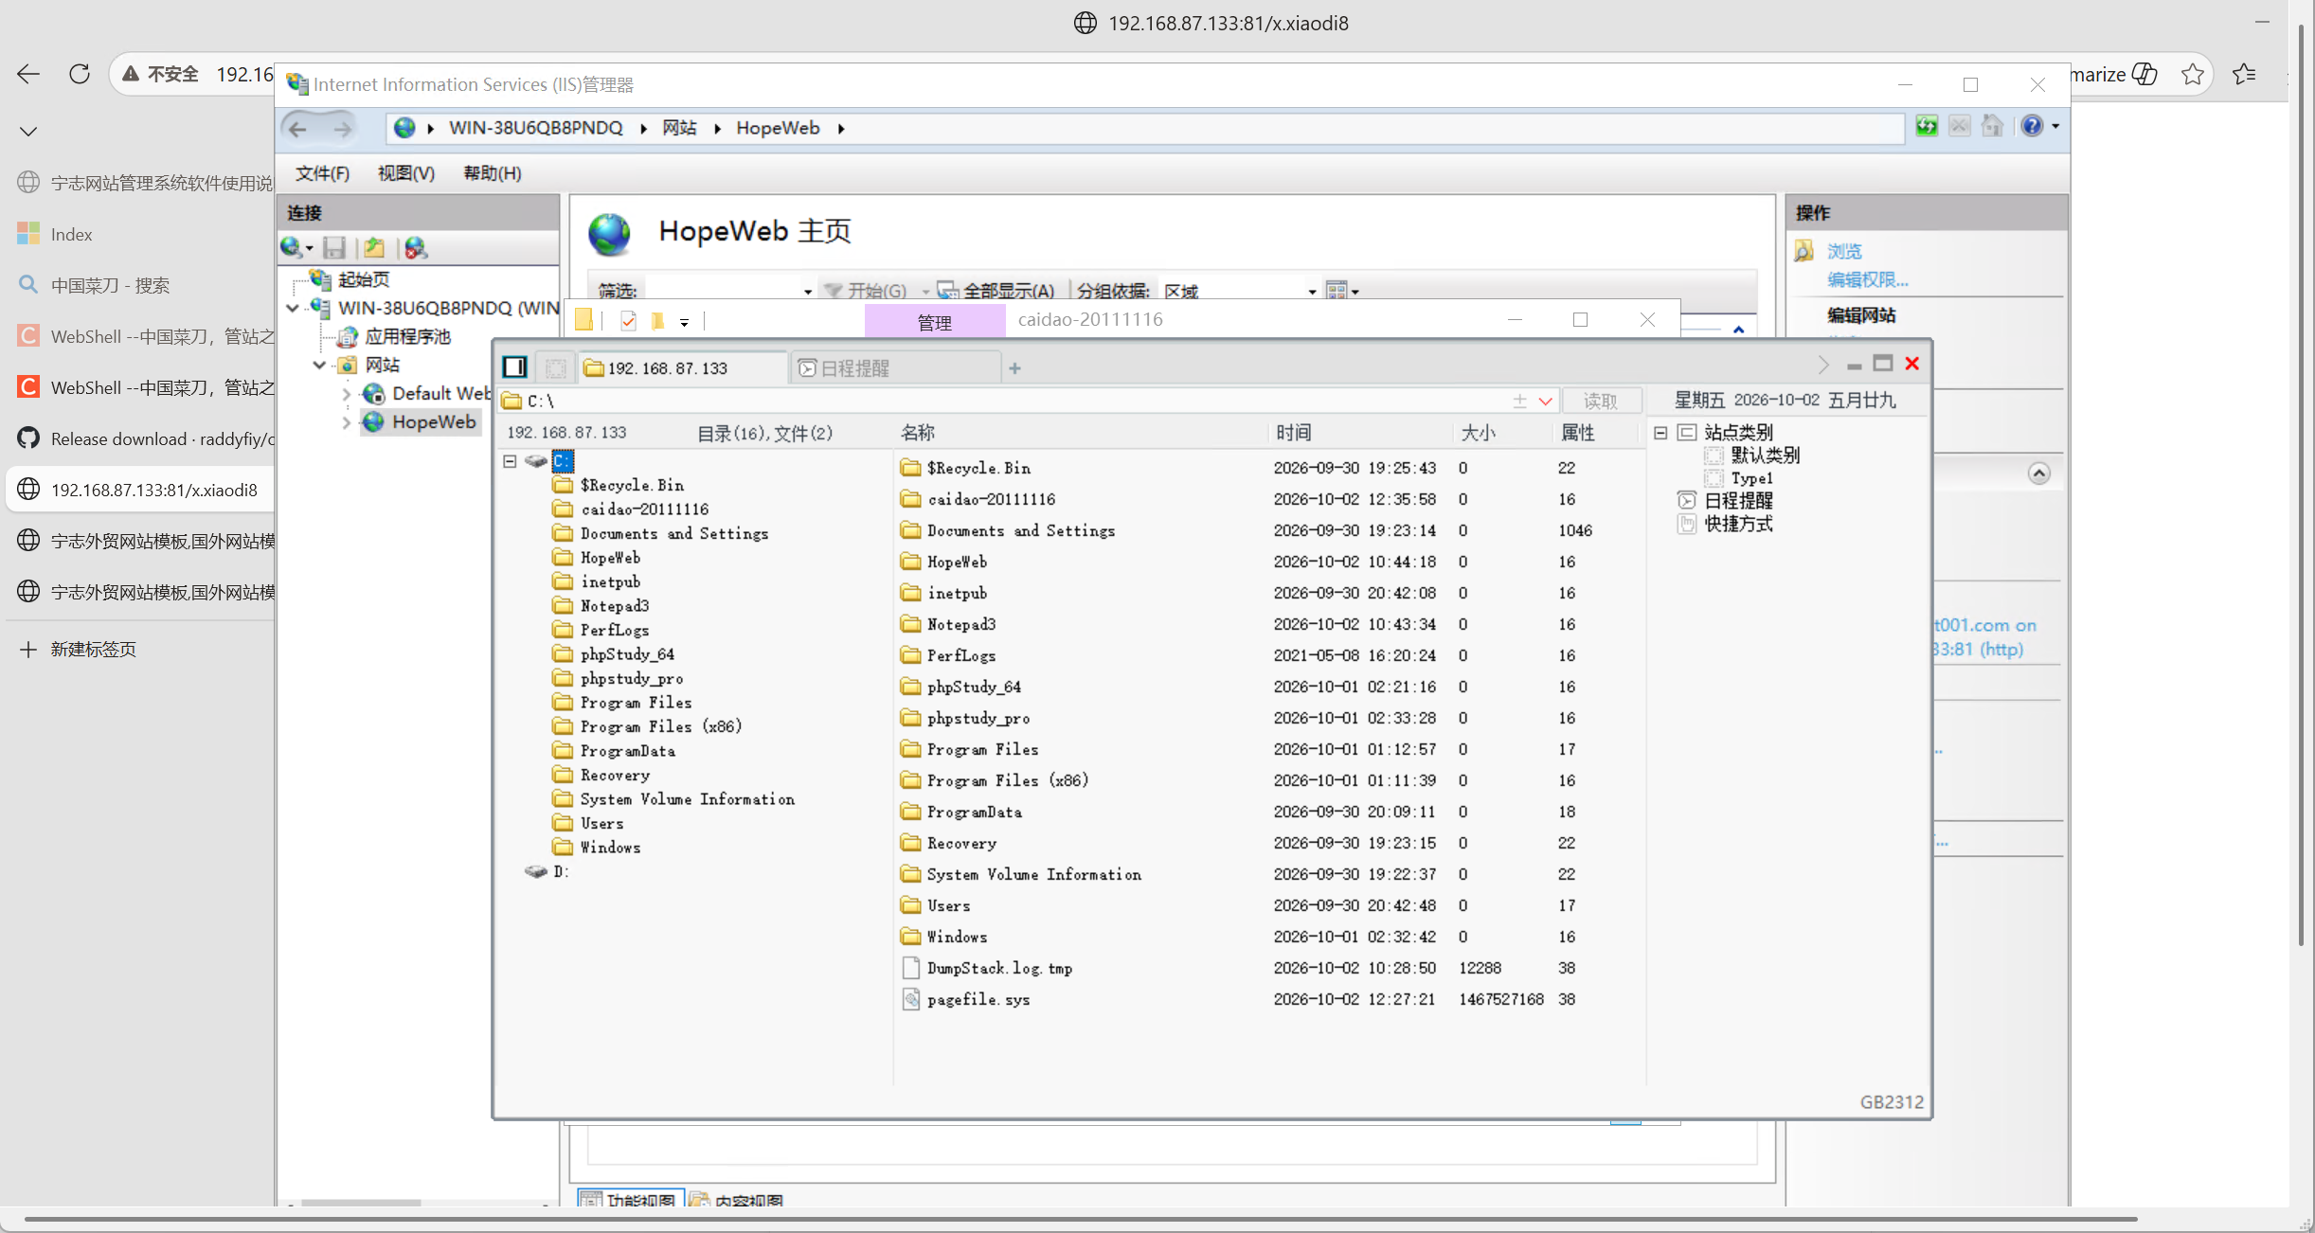Open the 文件(F) menu in IIS Manager
This screenshot has height=1233, width=2315.
pyautogui.click(x=322, y=173)
